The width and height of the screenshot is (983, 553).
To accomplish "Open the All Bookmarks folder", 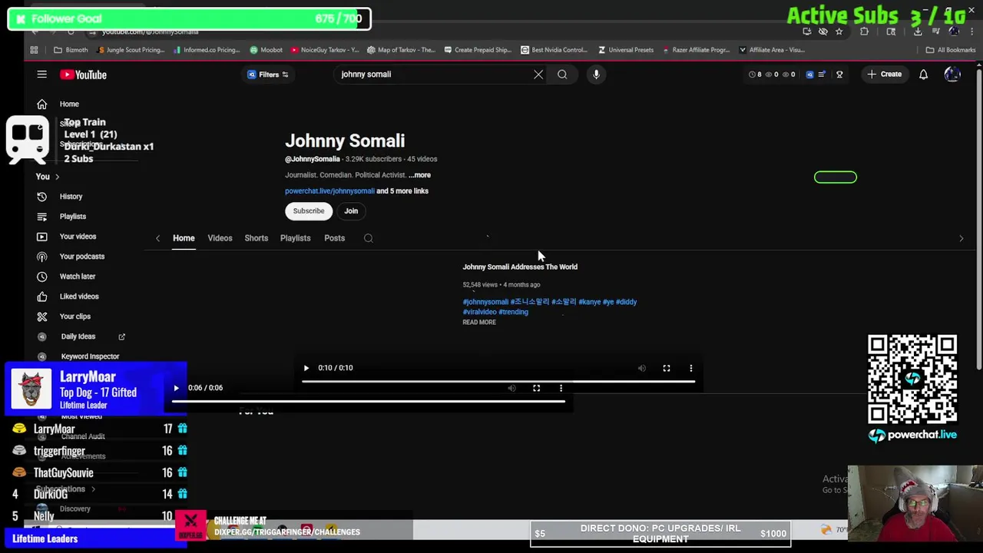I will click(x=951, y=50).
